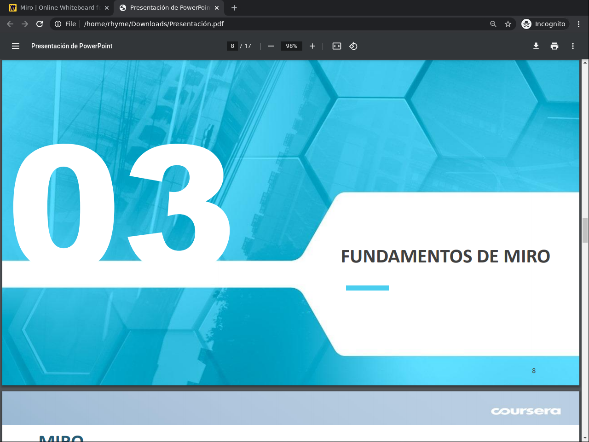Bookmark this tab with the star
Image resolution: width=589 pixels, height=442 pixels.
click(x=508, y=24)
